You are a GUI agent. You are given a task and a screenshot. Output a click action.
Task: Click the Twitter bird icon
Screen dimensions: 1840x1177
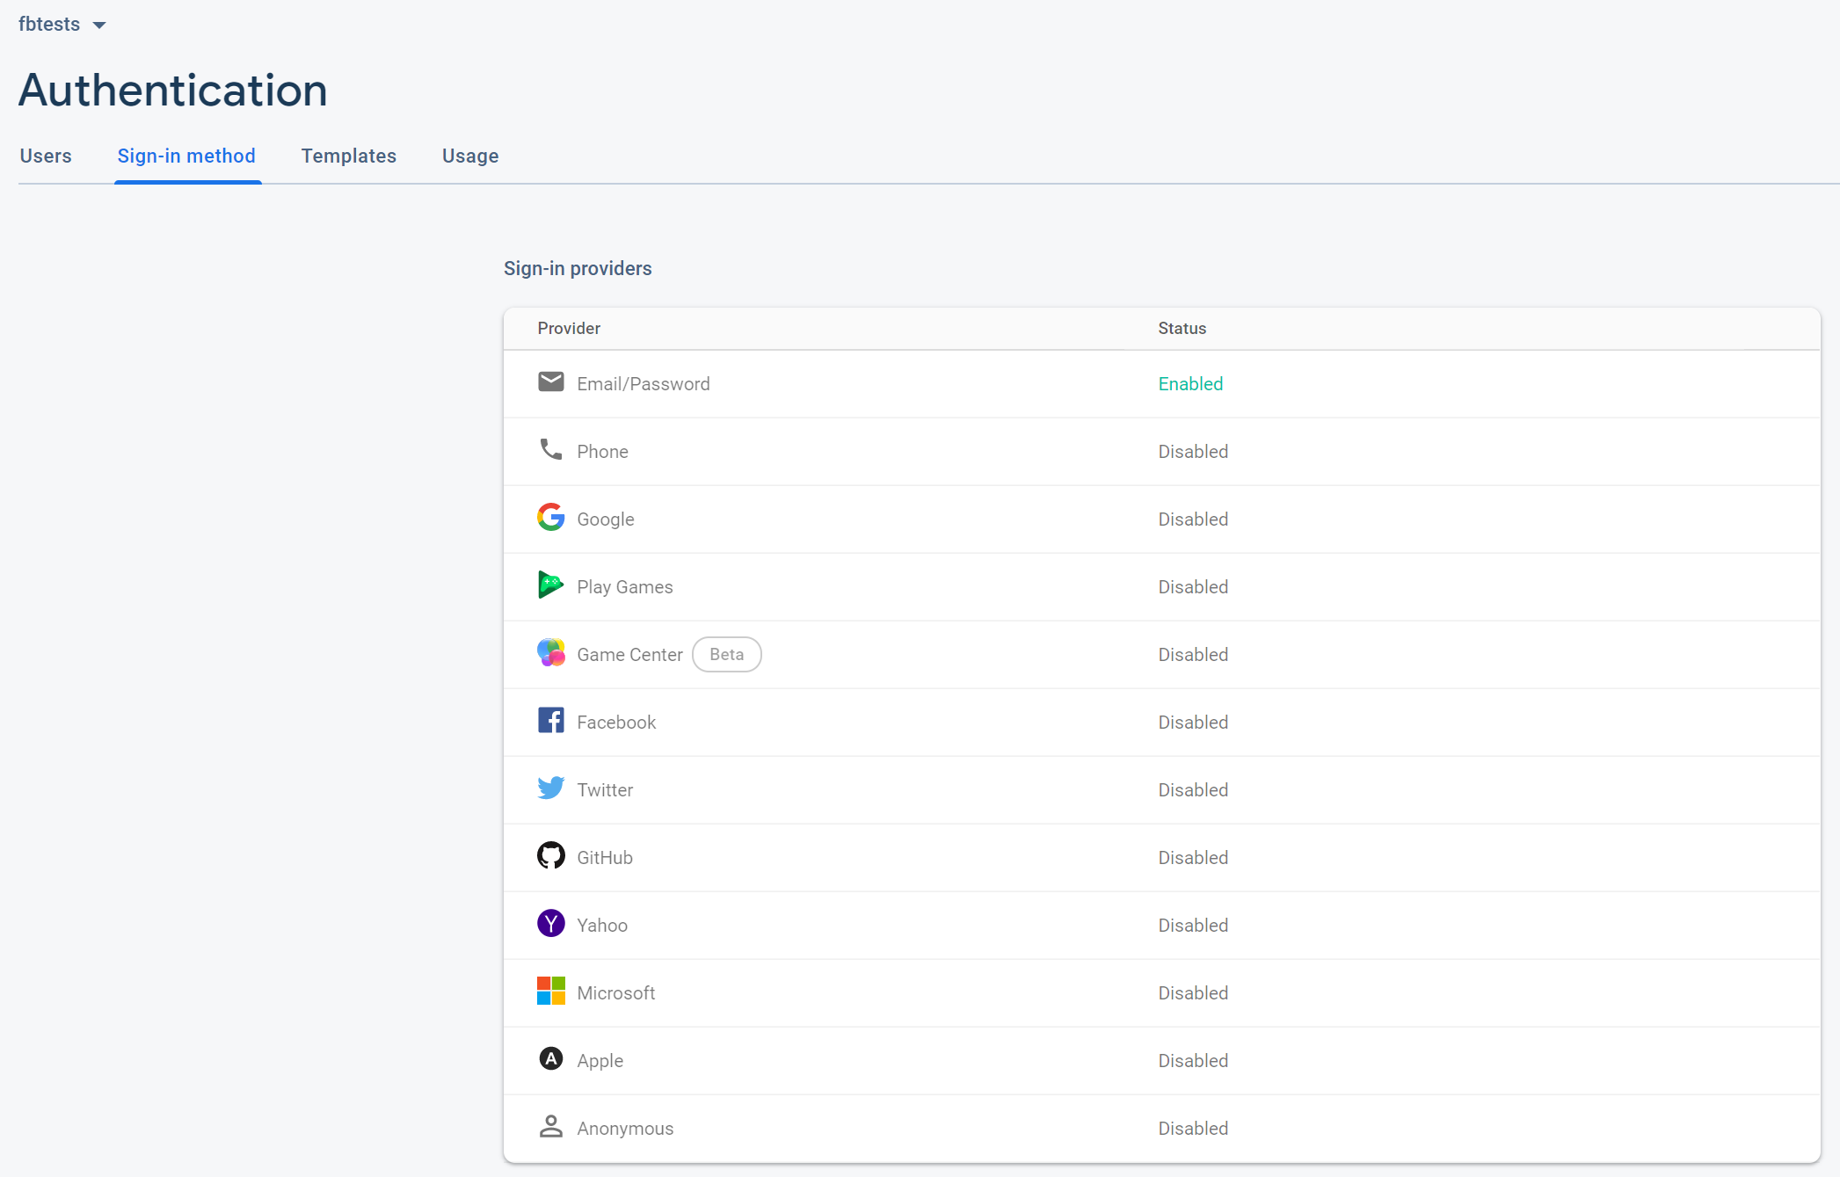point(550,788)
